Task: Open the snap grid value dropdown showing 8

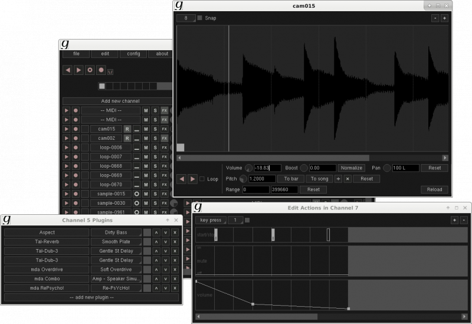Action: coord(186,18)
